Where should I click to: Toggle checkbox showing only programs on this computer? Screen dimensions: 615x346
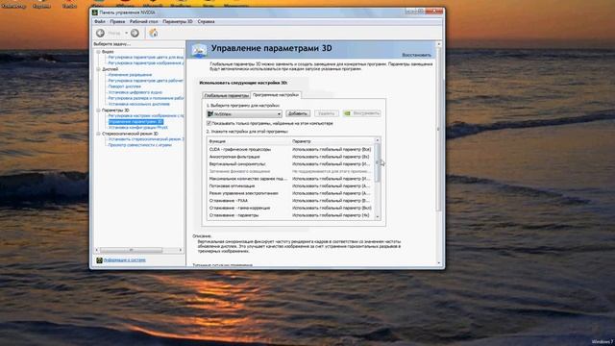(x=209, y=123)
